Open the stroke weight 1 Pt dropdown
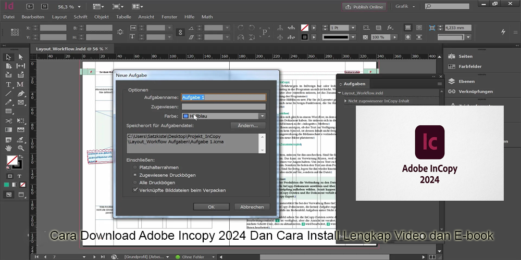521x260 pixels. pos(353,28)
